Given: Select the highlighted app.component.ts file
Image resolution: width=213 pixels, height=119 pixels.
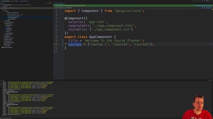Looking at the screenshot, I should tap(13, 18).
